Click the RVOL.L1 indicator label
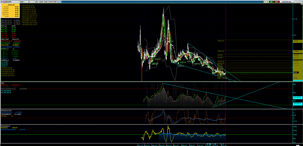Viewport: 303px width, 146px height. coord(4,58)
